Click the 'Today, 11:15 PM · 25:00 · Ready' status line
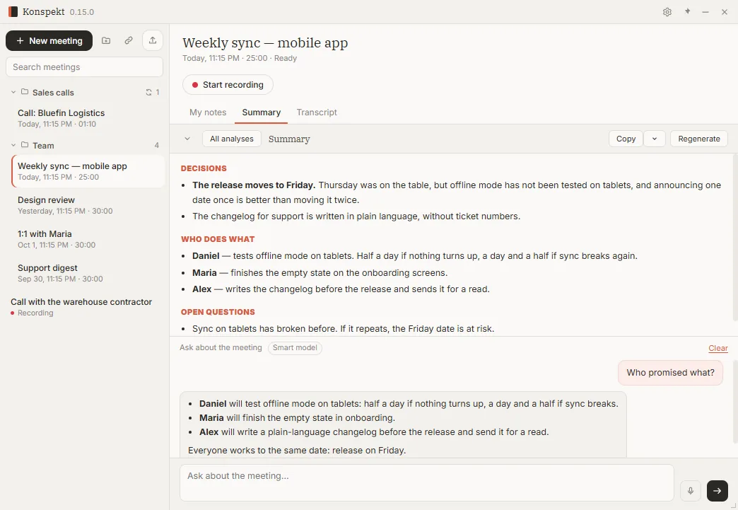This screenshot has width=738, height=510. 240,59
